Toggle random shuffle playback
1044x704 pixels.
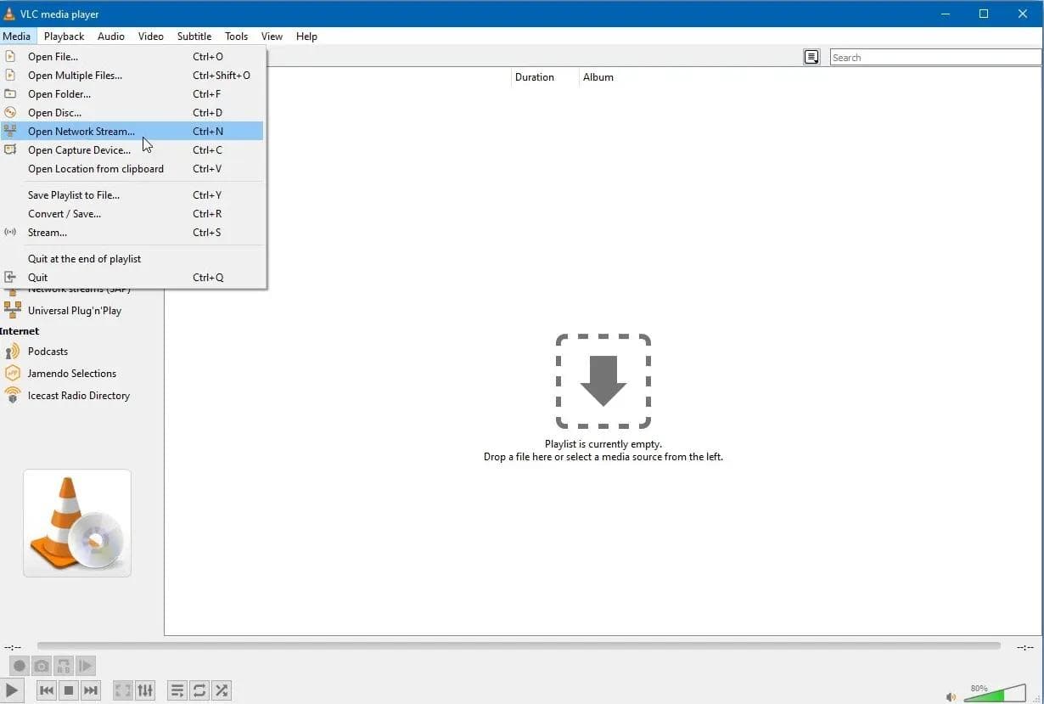click(x=222, y=690)
